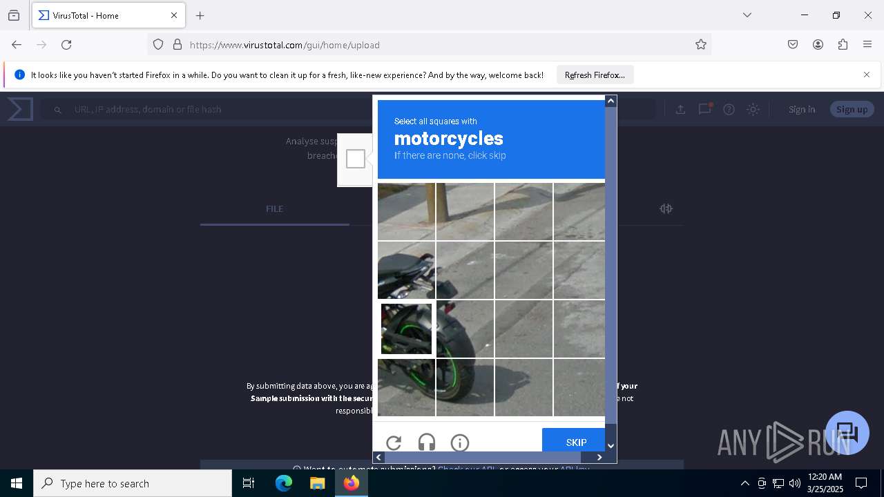Open the list all tabs dropdown arrow

[747, 15]
